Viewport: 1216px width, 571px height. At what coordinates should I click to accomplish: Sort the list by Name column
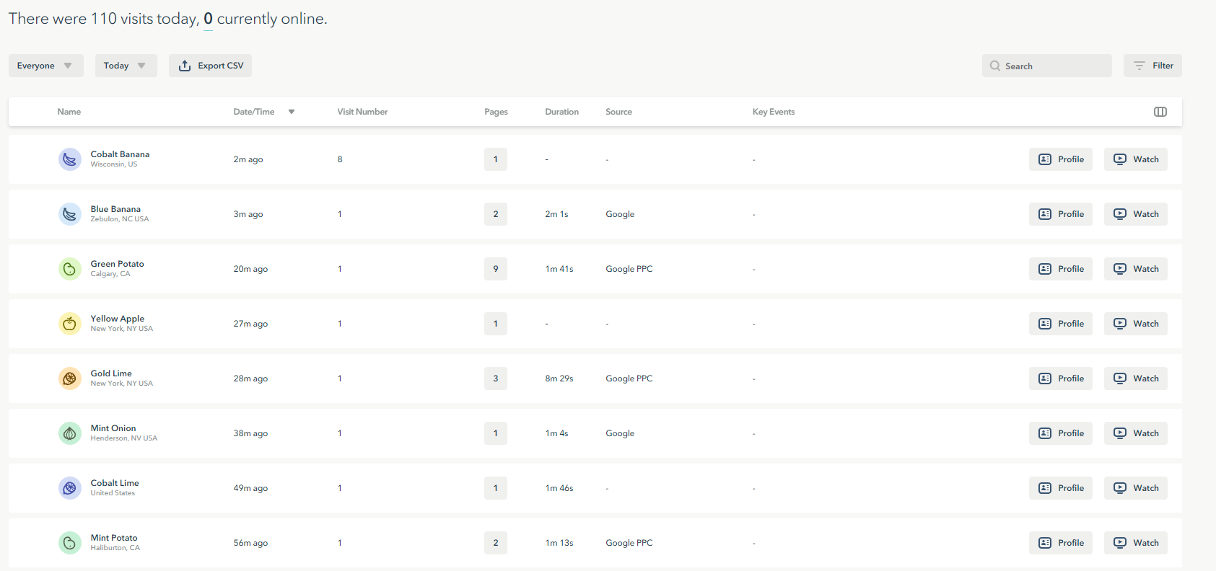click(69, 112)
